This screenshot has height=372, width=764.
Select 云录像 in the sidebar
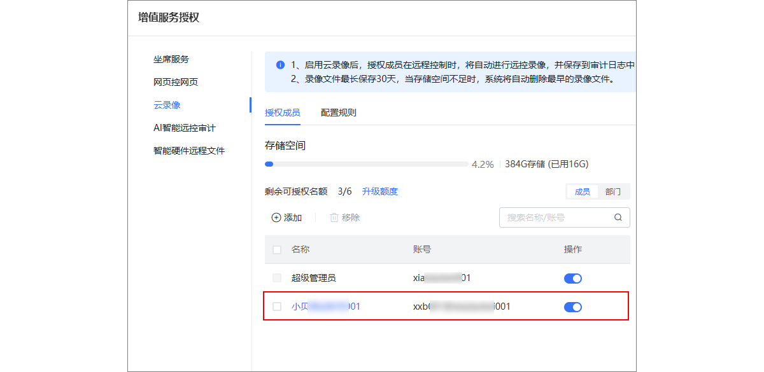(166, 104)
